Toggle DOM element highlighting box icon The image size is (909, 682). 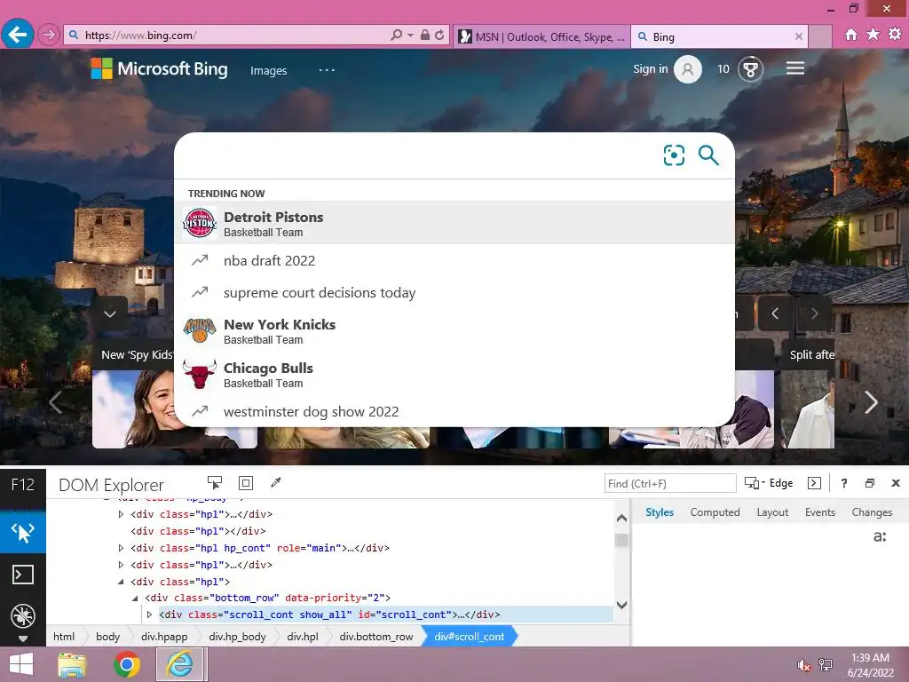pyautogui.click(x=246, y=483)
